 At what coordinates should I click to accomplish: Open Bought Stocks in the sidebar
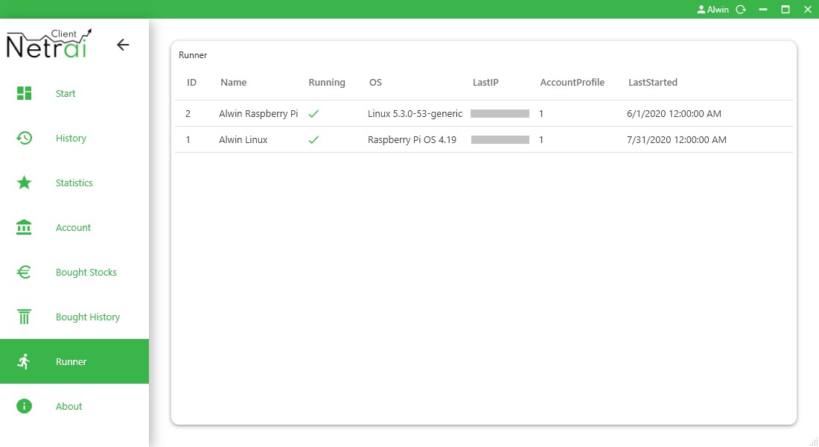tap(74, 273)
